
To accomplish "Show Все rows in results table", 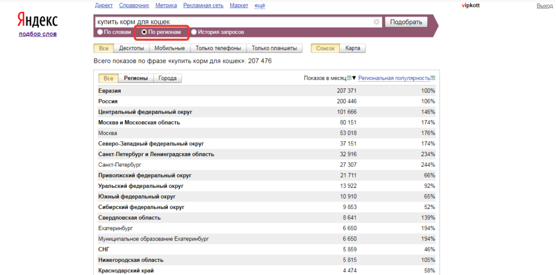I will (x=109, y=78).
